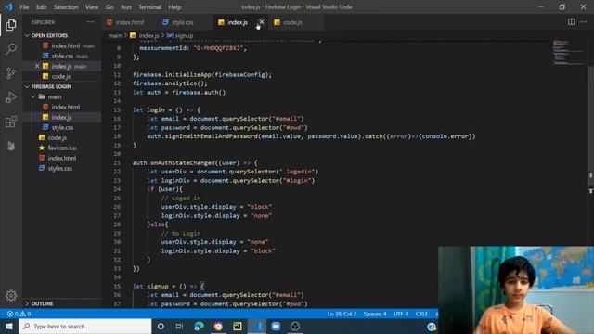Open the Search view in the activity bar

click(x=11, y=49)
